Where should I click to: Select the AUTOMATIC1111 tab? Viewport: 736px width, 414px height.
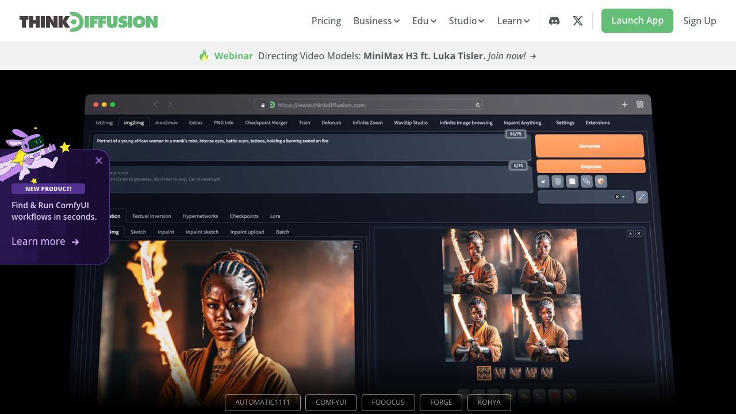[x=263, y=402]
